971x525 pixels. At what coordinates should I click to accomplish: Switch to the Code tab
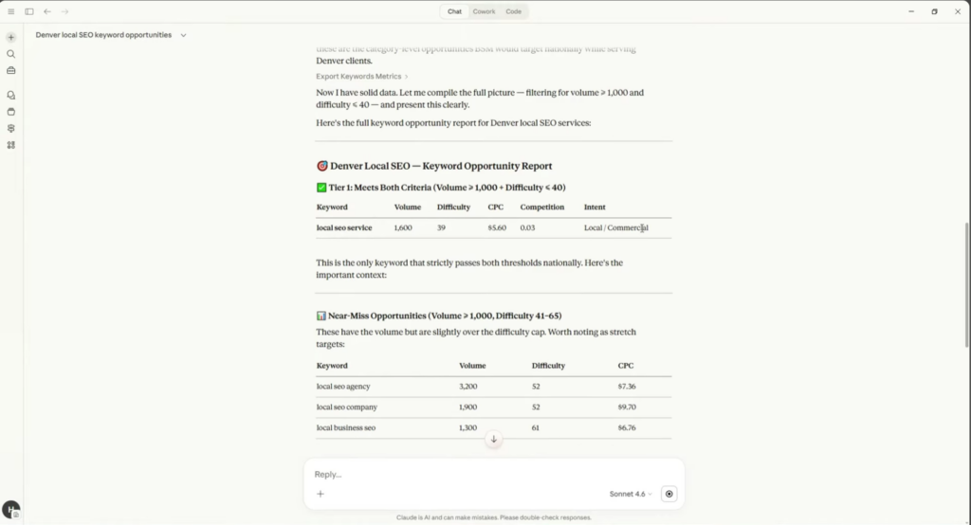(x=513, y=11)
